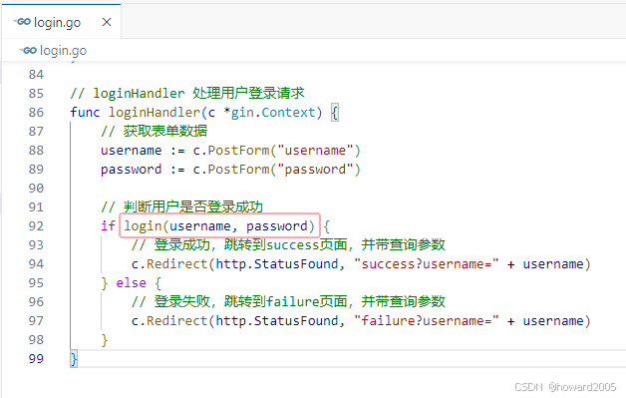The image size is (626, 398).
Task: Click the closing brace on line 99
Action: click(74, 359)
